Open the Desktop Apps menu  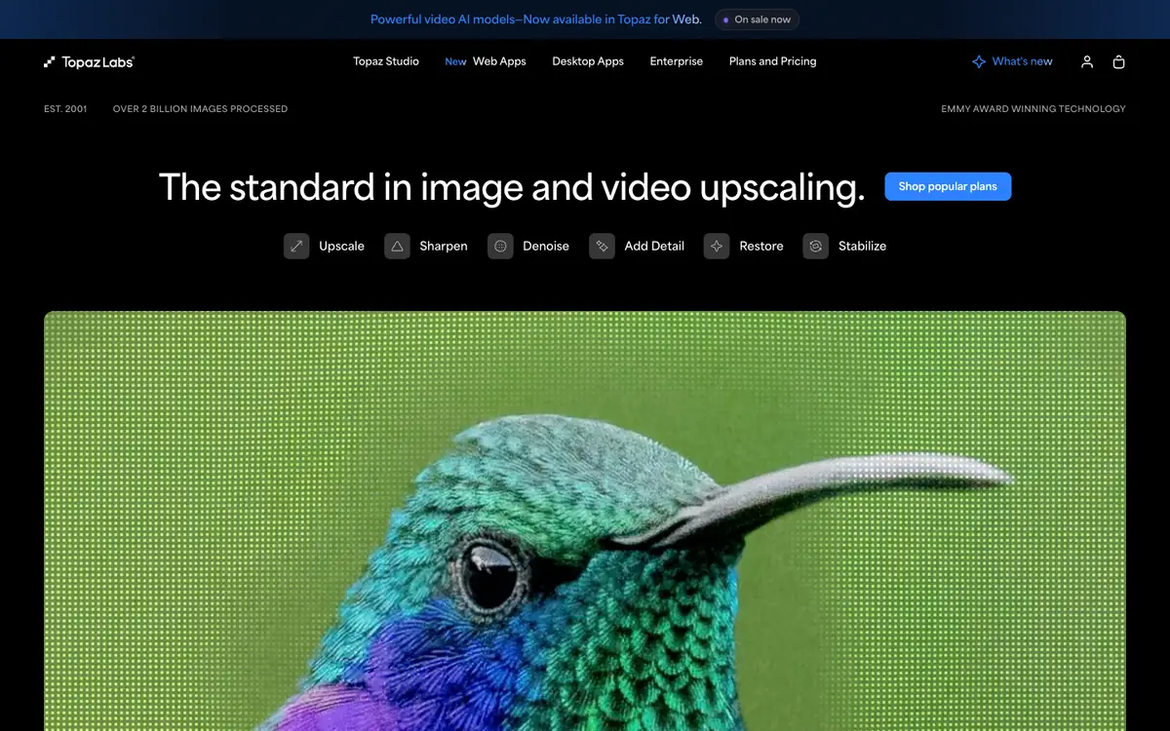(588, 61)
